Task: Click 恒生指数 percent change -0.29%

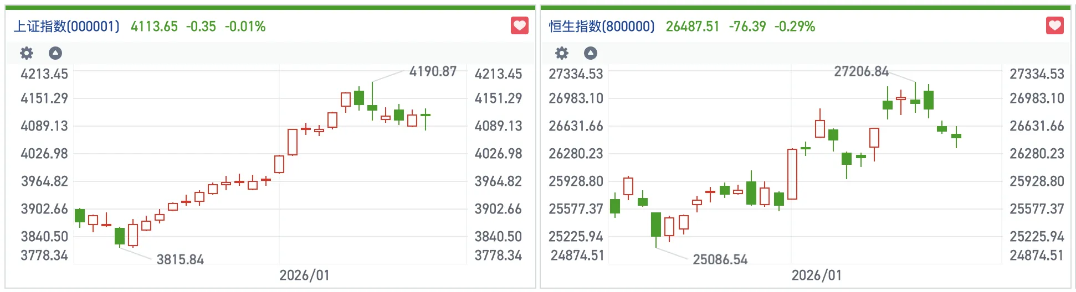Action: coord(795,27)
